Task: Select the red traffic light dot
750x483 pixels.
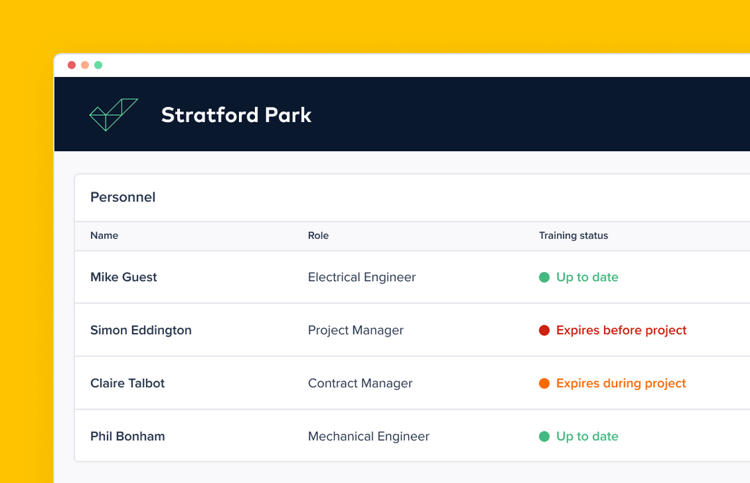Action: (72, 65)
